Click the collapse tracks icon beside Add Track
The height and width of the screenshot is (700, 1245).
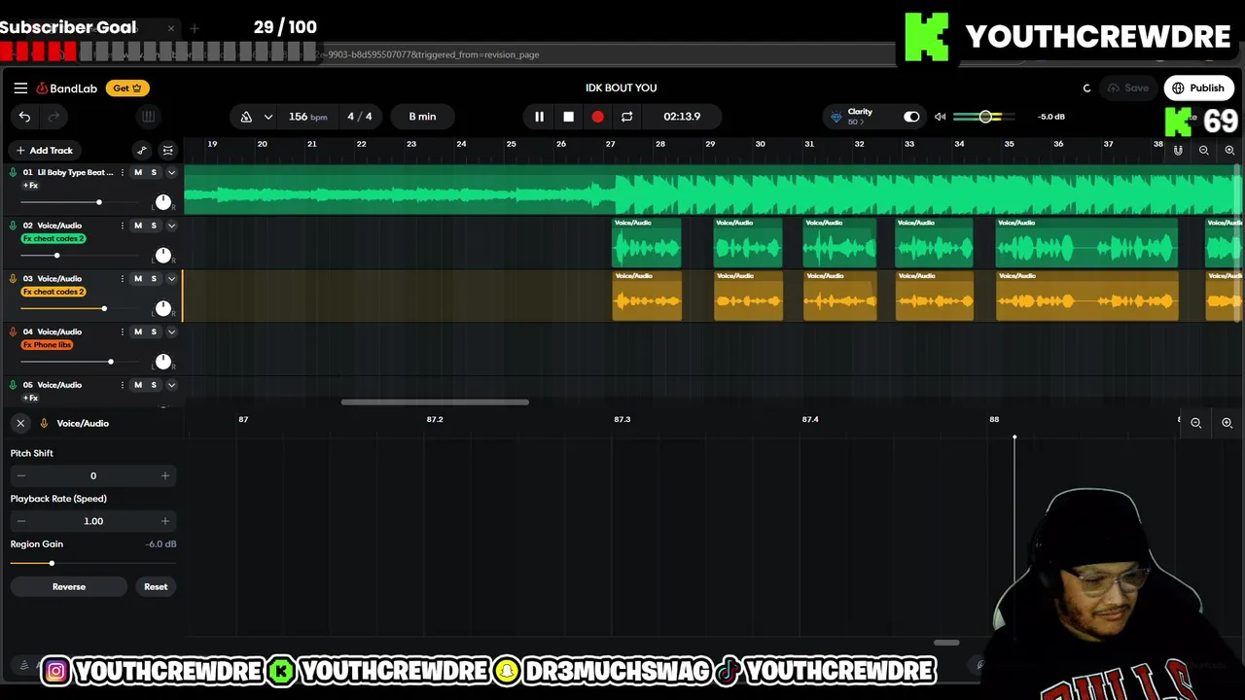167,151
